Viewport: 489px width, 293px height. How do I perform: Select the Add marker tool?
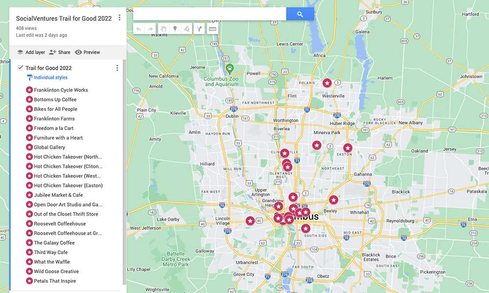(175, 29)
